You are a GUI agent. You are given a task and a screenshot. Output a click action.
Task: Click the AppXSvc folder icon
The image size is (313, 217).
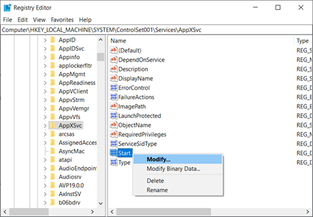tap(53, 125)
